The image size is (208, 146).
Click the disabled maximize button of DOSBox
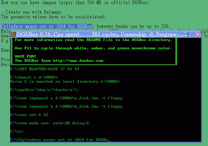[x=192, y=34]
